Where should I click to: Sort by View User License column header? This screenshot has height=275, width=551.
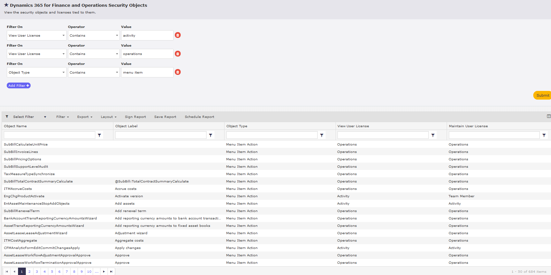pos(353,126)
